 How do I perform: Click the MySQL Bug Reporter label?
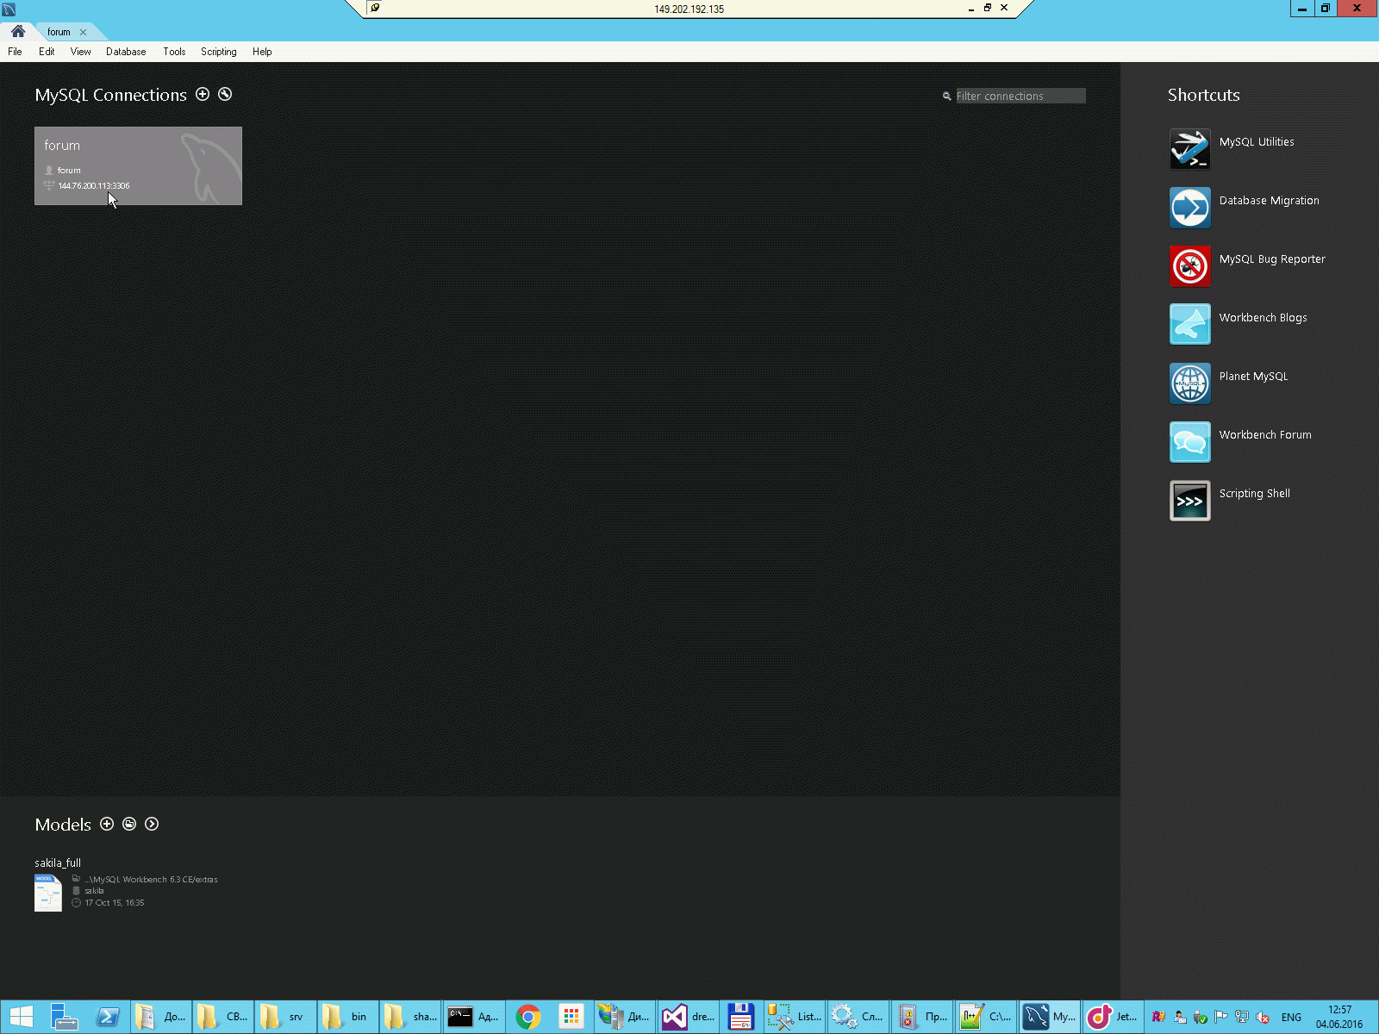point(1272,259)
